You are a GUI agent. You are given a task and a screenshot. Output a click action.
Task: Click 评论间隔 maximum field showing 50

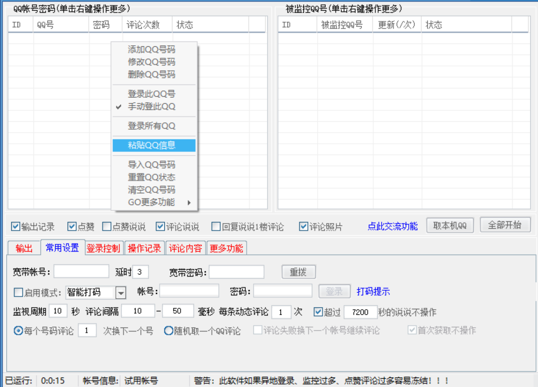point(178,311)
